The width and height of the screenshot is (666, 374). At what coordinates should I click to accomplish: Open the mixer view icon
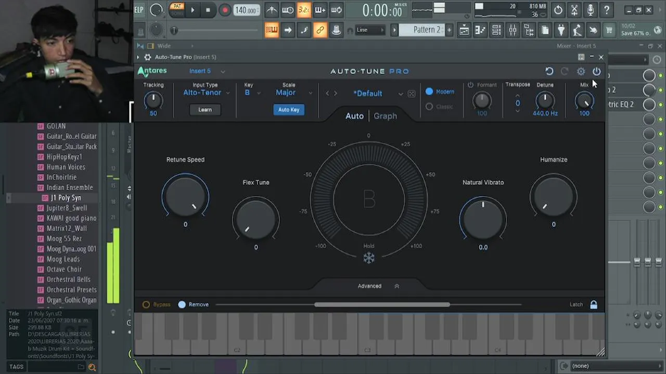(513, 30)
